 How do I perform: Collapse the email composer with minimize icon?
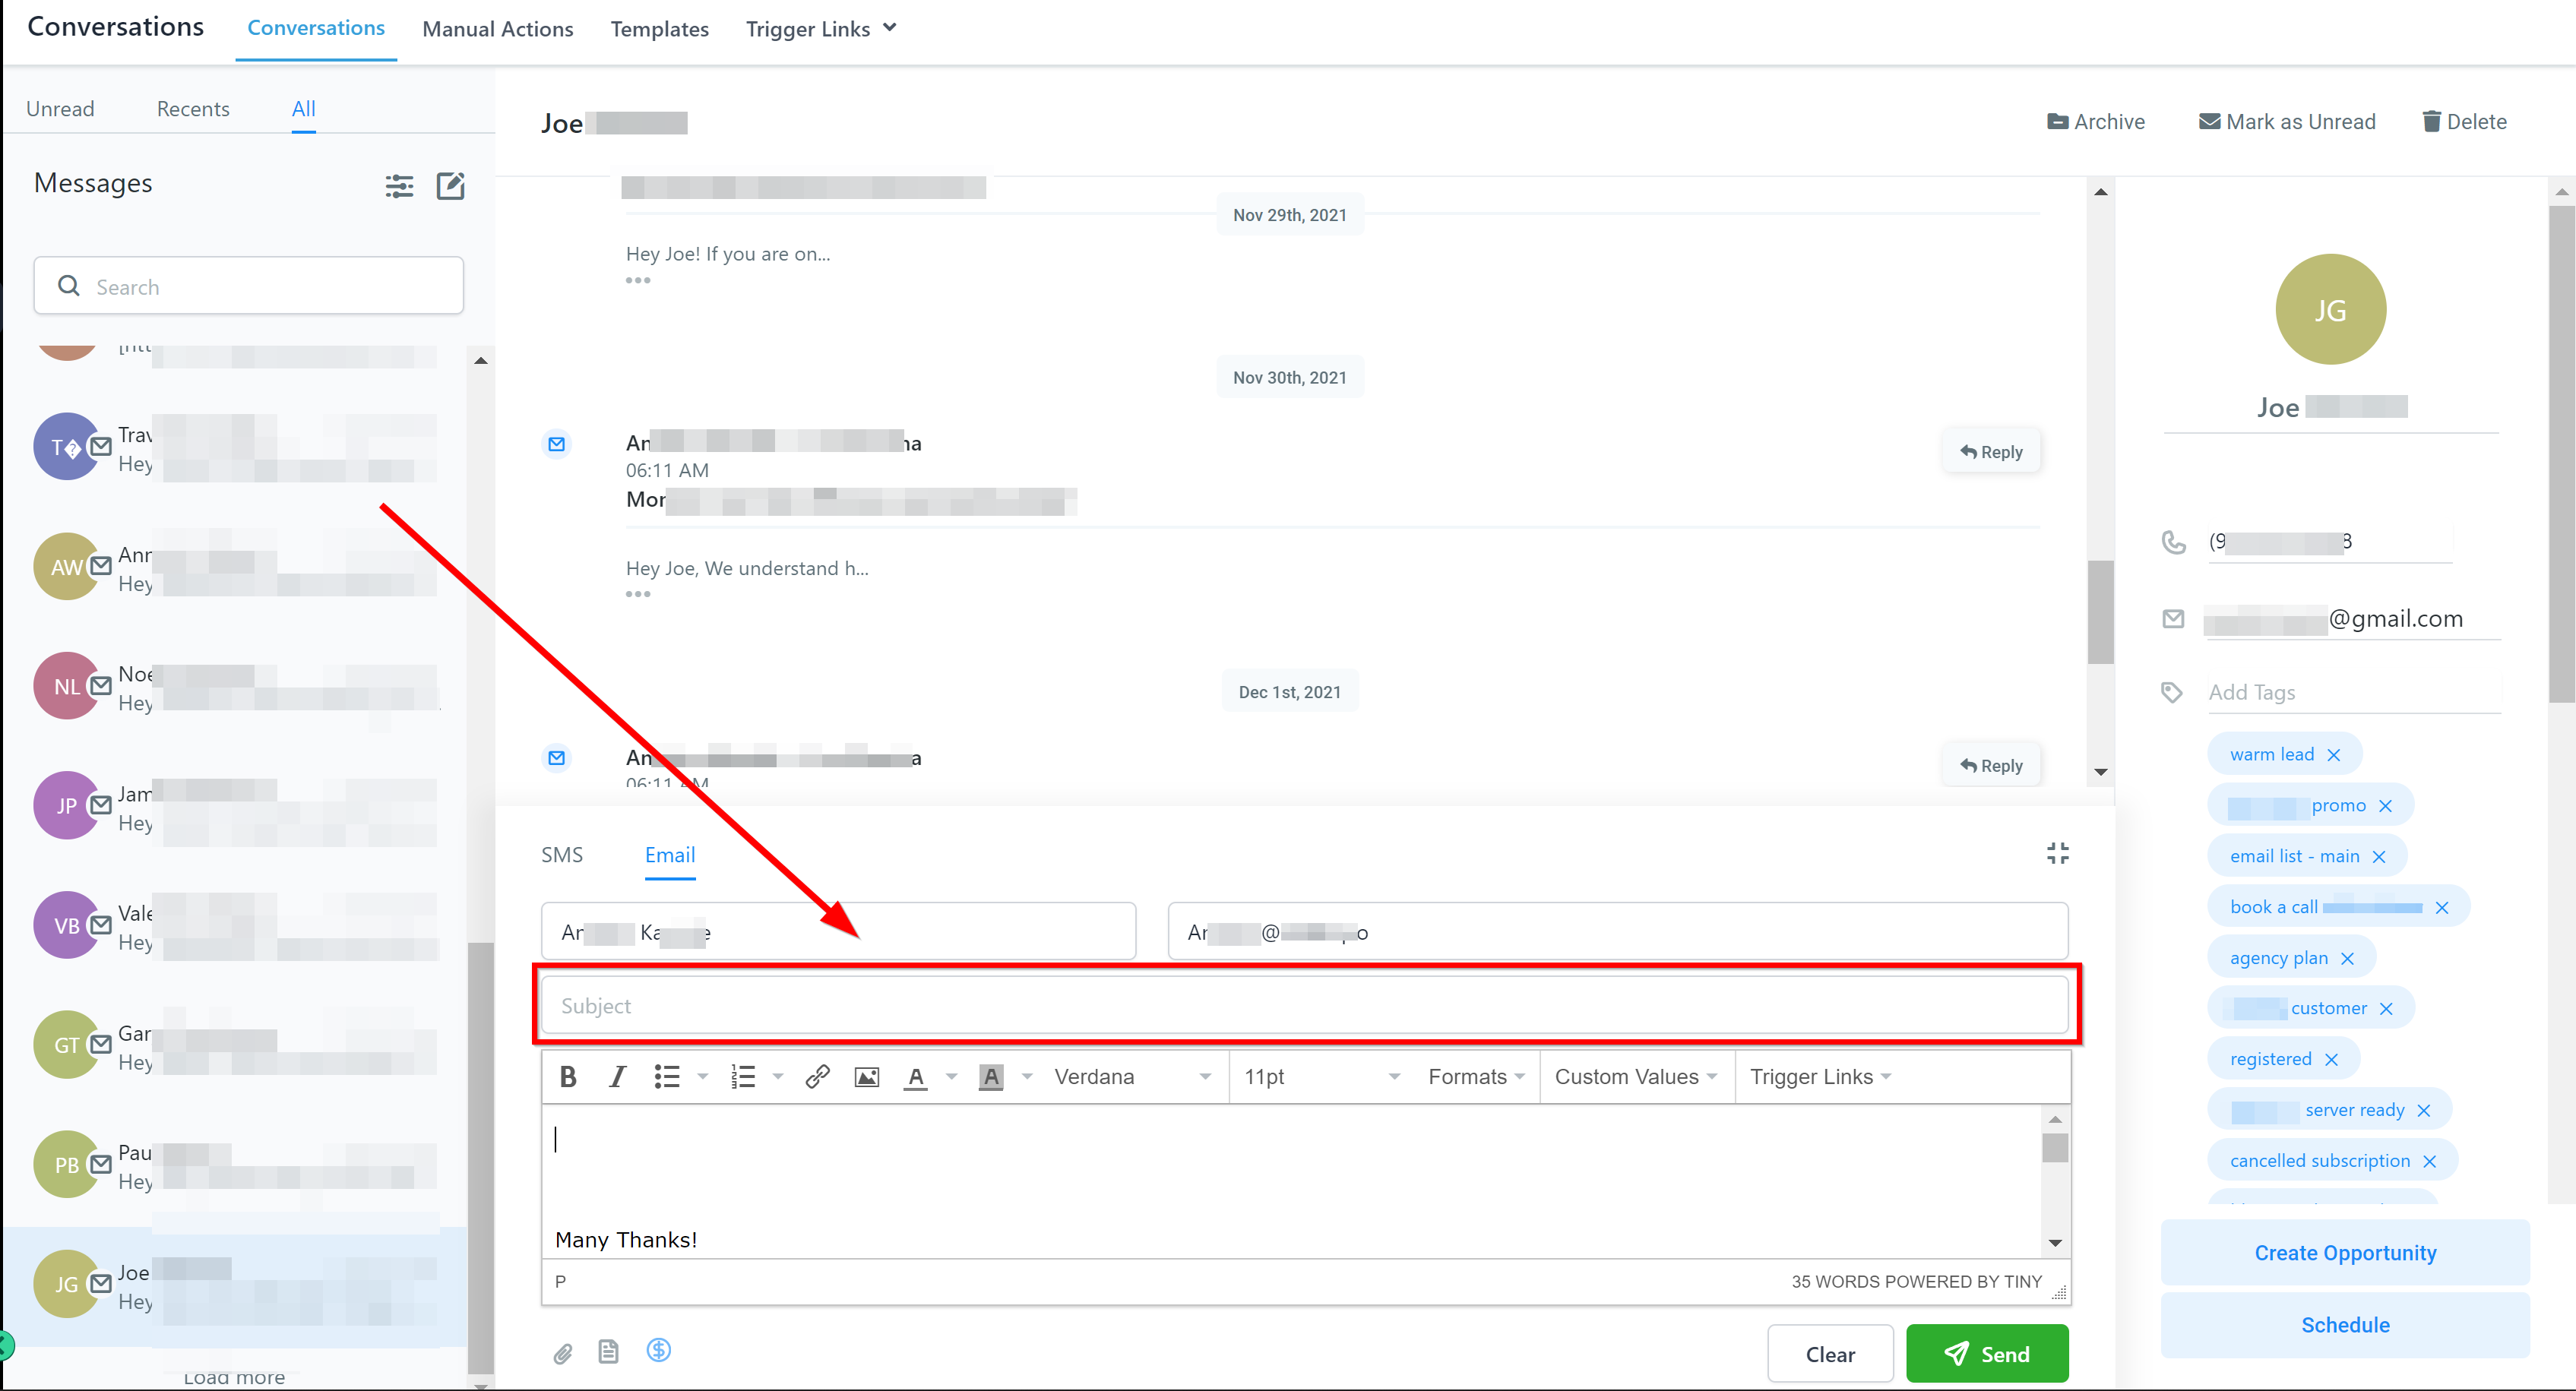coord(2057,853)
